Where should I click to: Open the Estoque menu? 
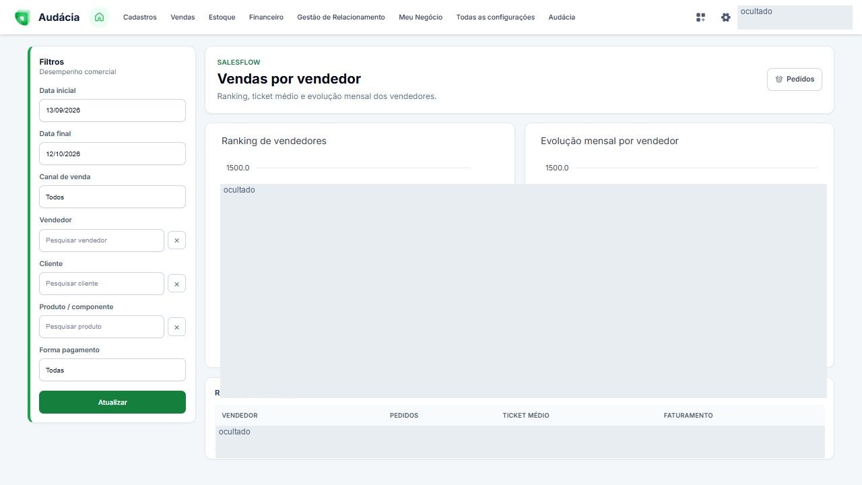(222, 18)
